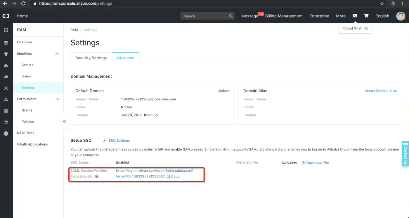Select the Advanced tab
The image size is (409, 218).
(x=125, y=58)
